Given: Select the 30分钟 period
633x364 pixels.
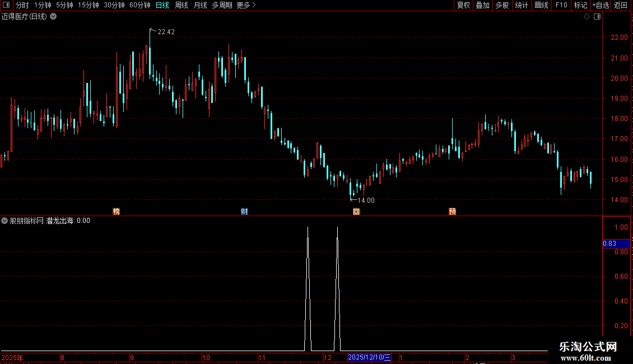Looking at the screenshot, I should point(114,5).
